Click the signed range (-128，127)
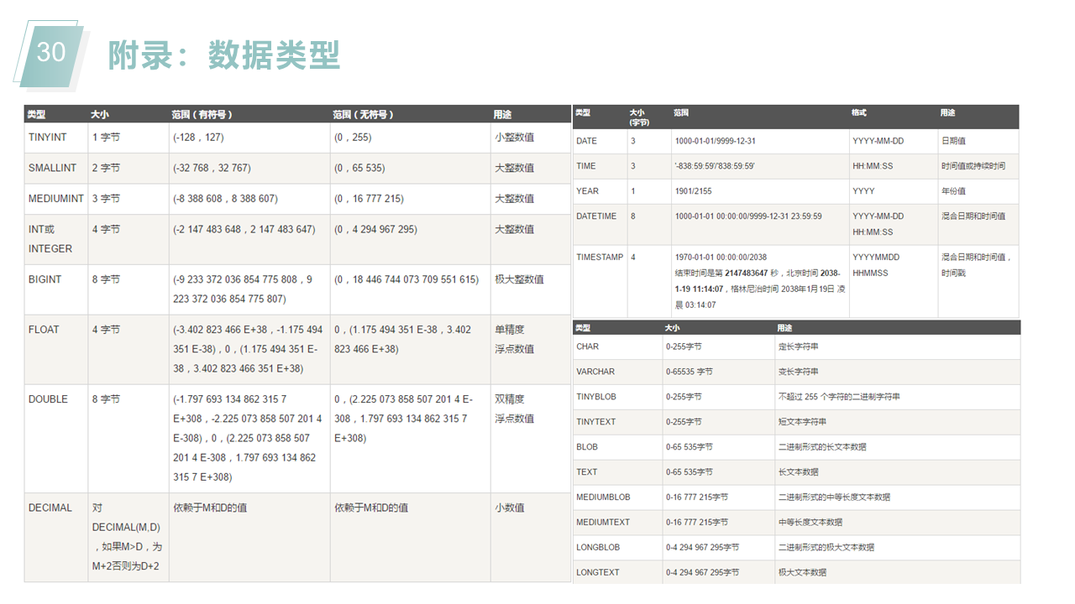Image resolution: width=1075 pixels, height=604 pixels. [198, 137]
